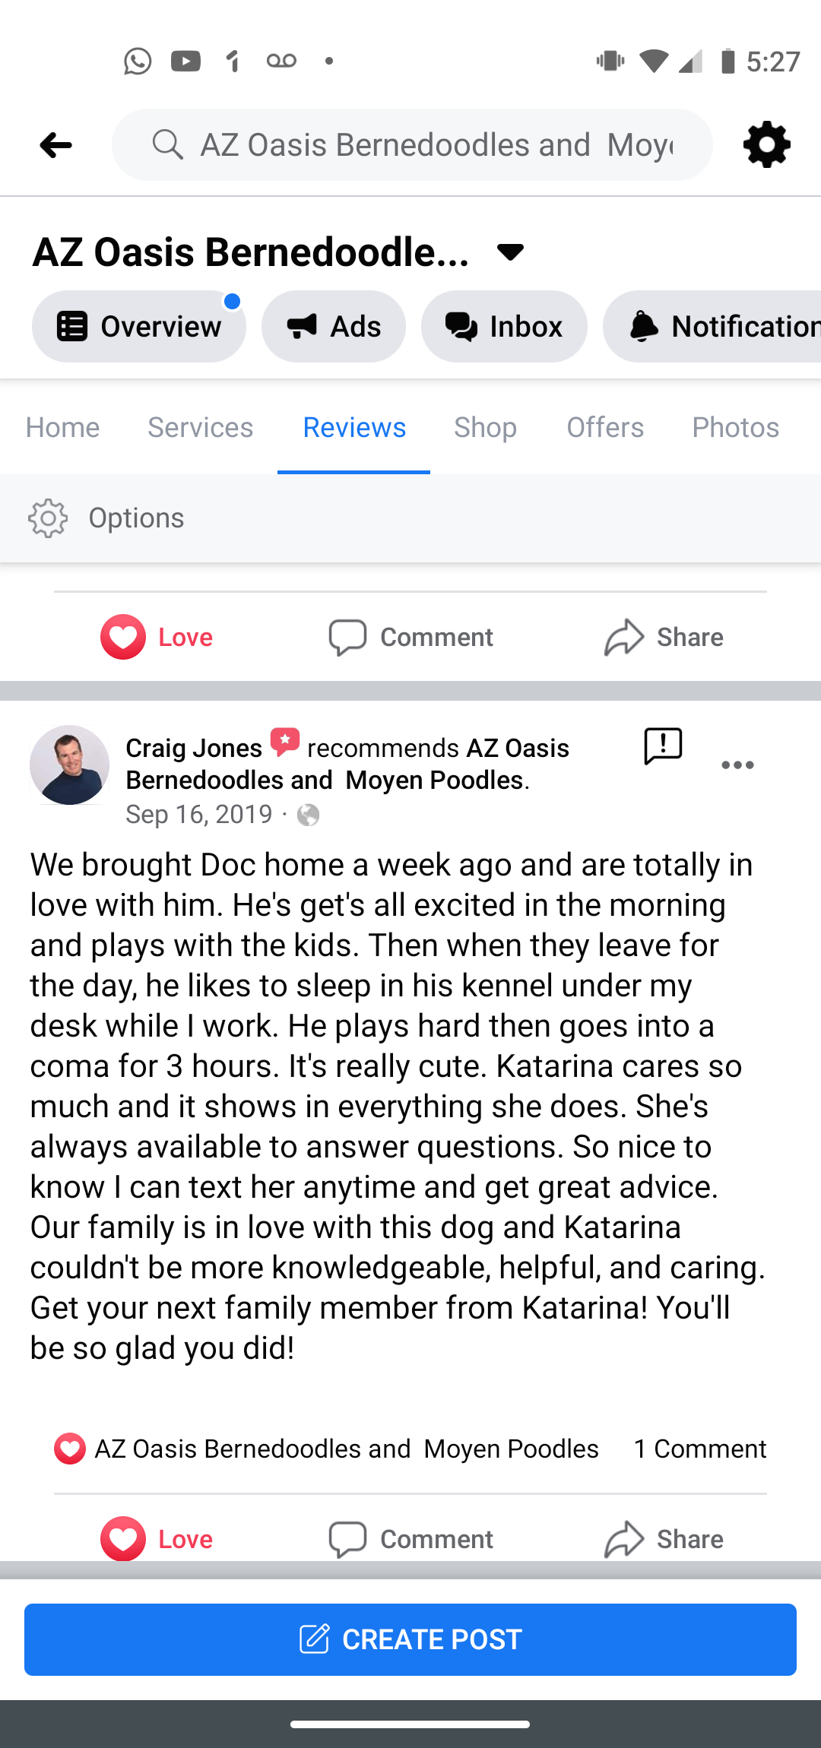The image size is (821, 1748).
Task: Open Craig Jones profile picture
Action: (x=69, y=765)
